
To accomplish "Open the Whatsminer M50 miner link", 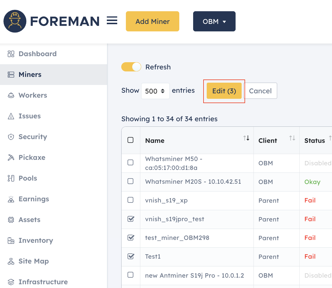I will pyautogui.click(x=174, y=163).
